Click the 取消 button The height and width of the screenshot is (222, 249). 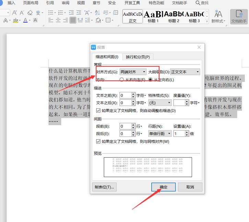coord(190,187)
